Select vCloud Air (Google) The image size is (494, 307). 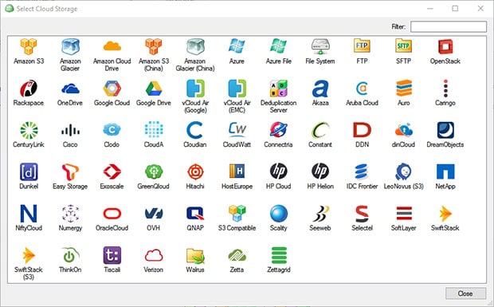coord(195,89)
